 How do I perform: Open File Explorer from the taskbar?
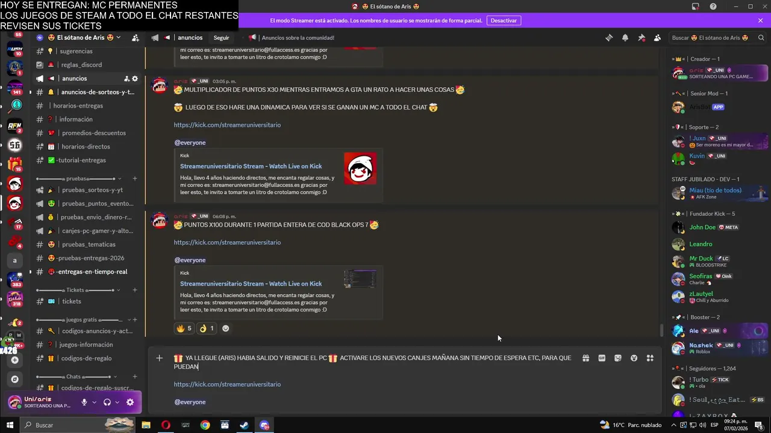[x=146, y=425]
